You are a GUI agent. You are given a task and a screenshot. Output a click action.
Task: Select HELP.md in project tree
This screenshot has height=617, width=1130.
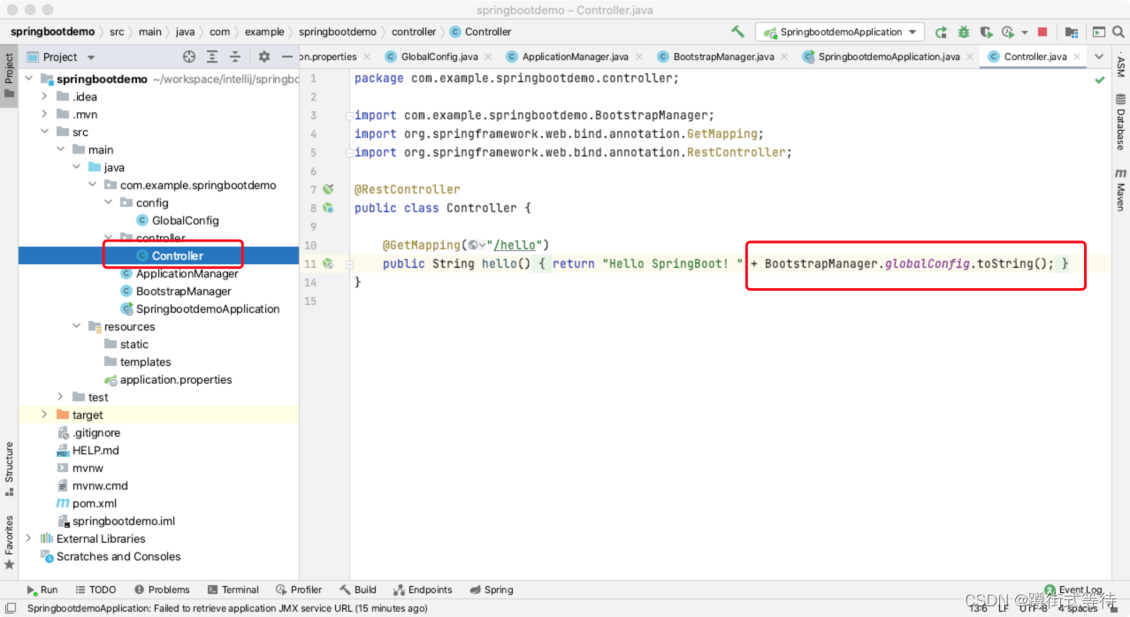click(x=95, y=450)
